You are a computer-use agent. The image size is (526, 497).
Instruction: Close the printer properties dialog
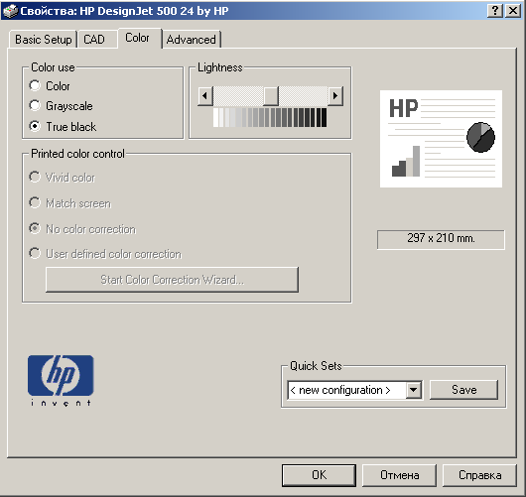pyautogui.click(x=513, y=11)
